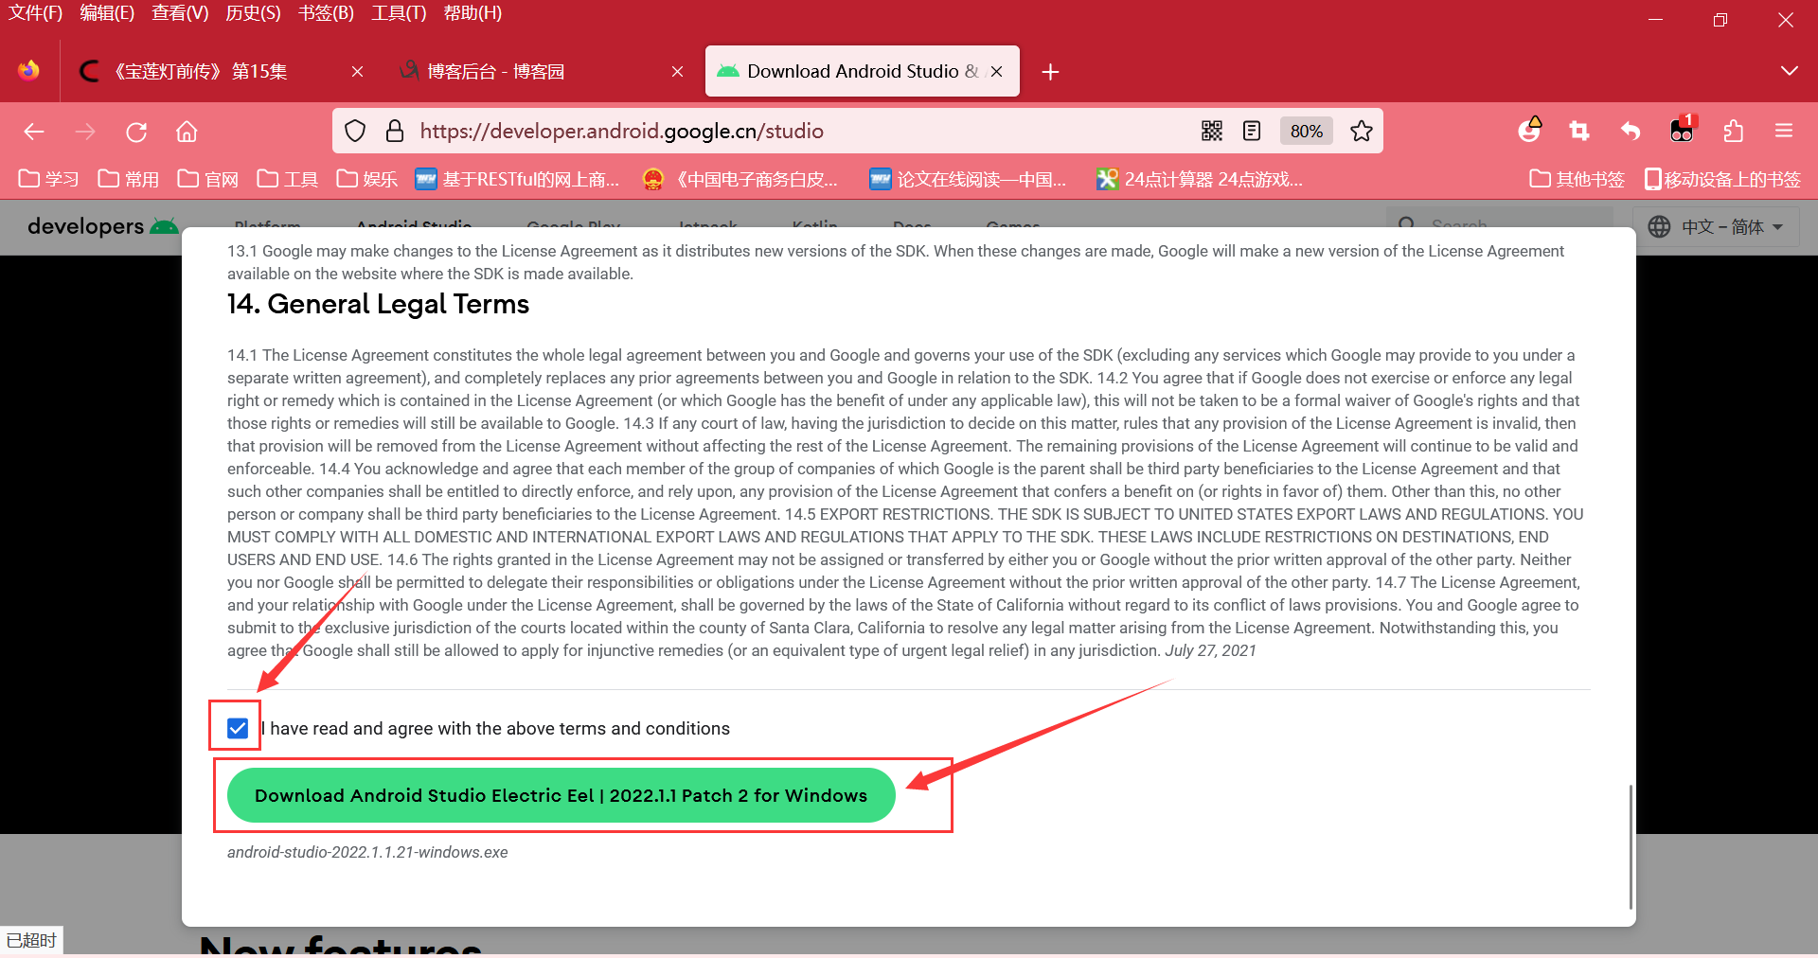Click the android-studio-2022.1.1.21-windows.exe filename text
Viewport: 1818px width, 958px height.
coord(367,852)
